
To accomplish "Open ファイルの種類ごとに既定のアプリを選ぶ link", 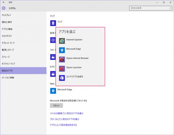I will [x=67, y=113].
